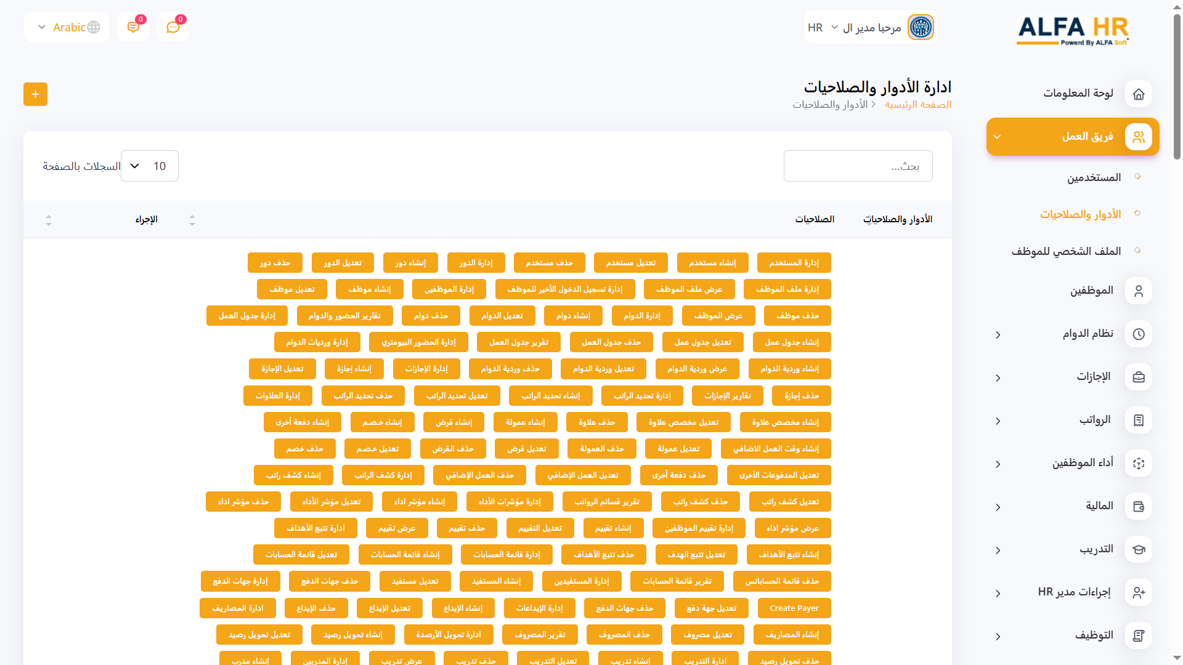Open the Arabic language dropdown
Image resolution: width=1183 pixels, height=665 pixels.
(x=67, y=27)
